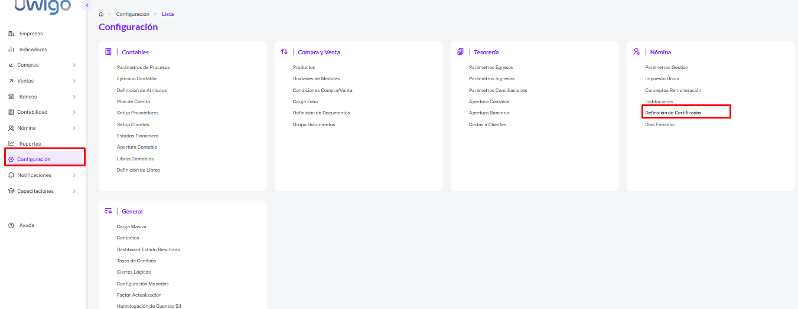Image resolution: width=798 pixels, height=309 pixels.
Task: Open Tasas de Cambios link
Action: [136, 261]
